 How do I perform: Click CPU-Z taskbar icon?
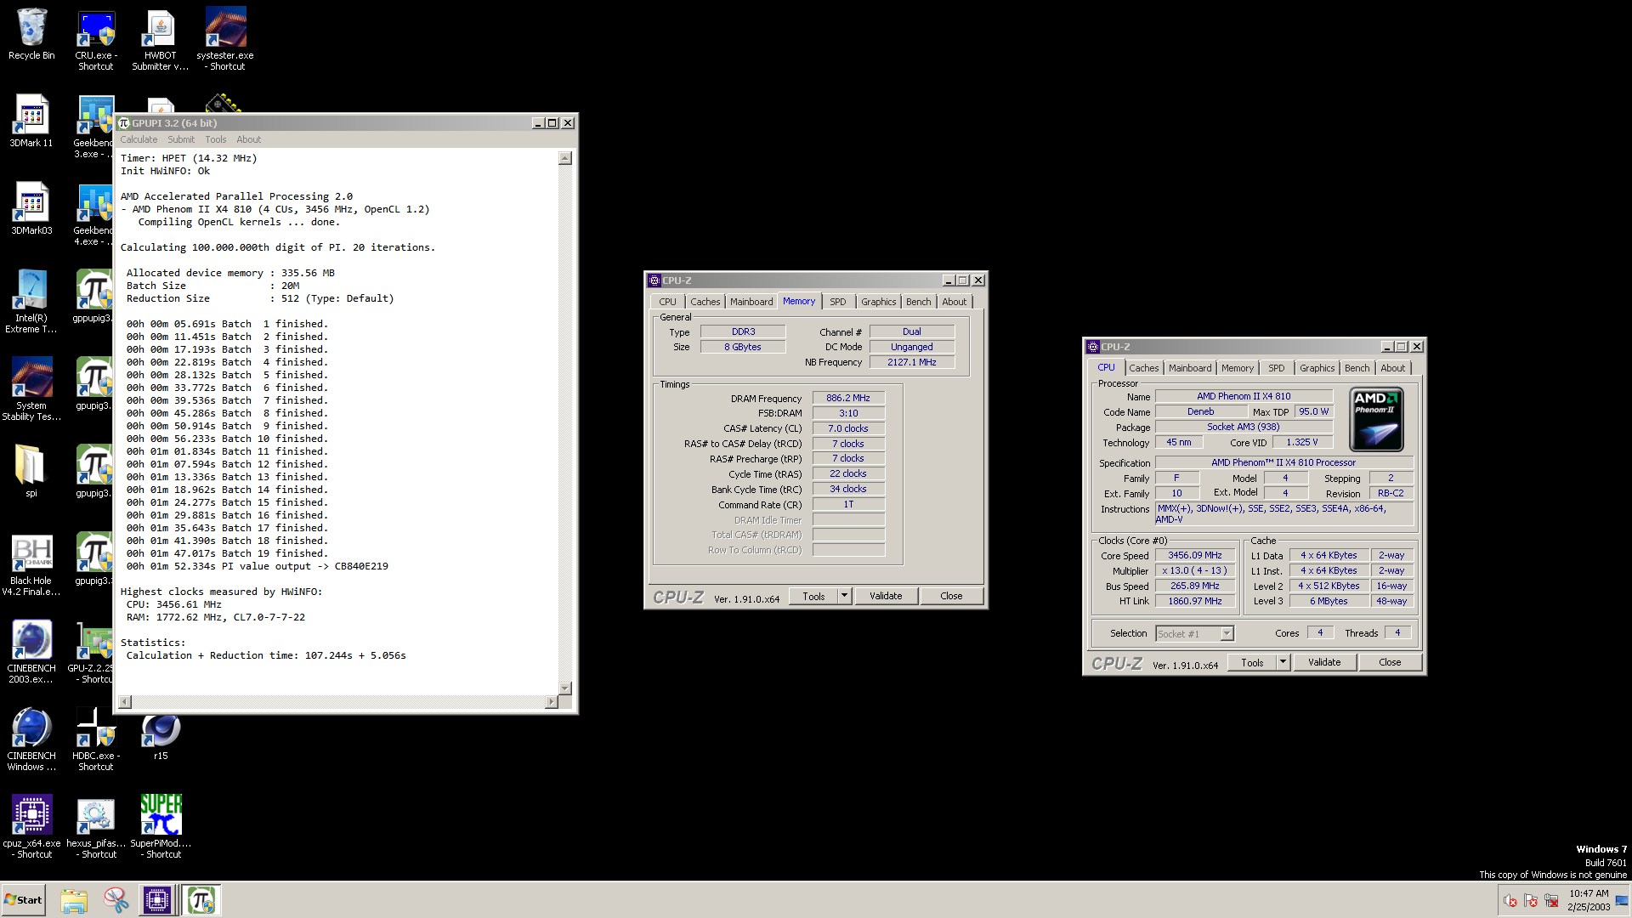click(157, 900)
